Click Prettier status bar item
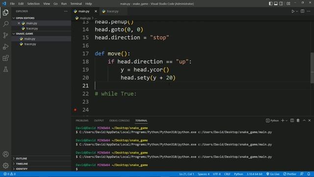314x177 pixels. click(x=289, y=174)
